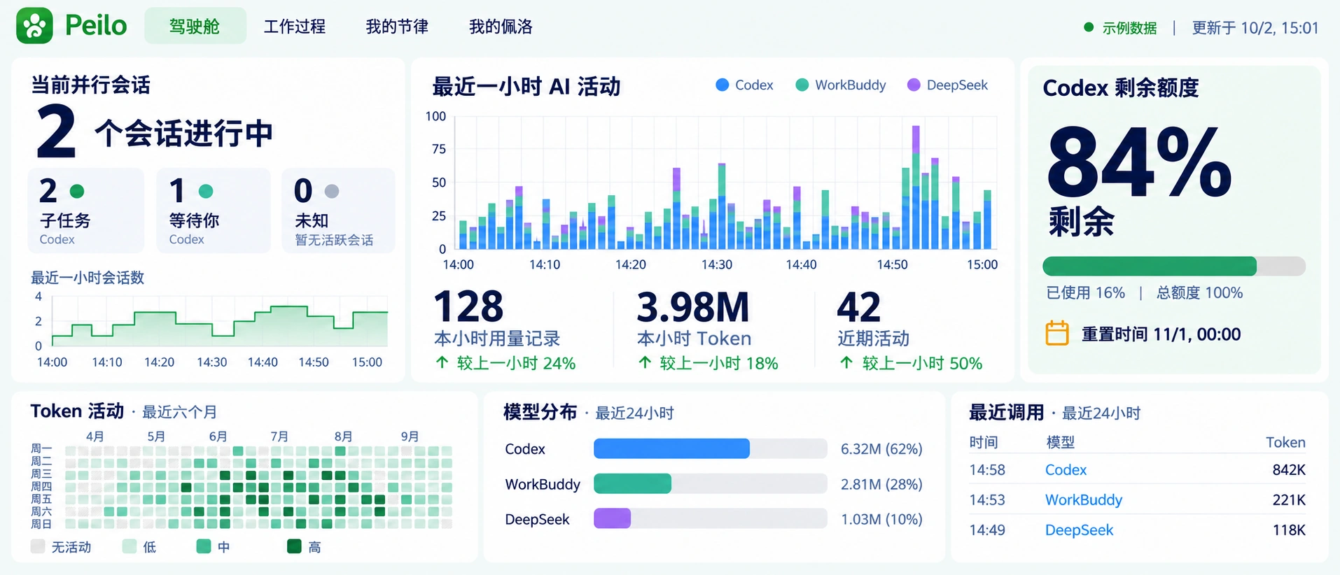Click the 中 legend swatch
The image size is (1340, 575).
click(204, 546)
